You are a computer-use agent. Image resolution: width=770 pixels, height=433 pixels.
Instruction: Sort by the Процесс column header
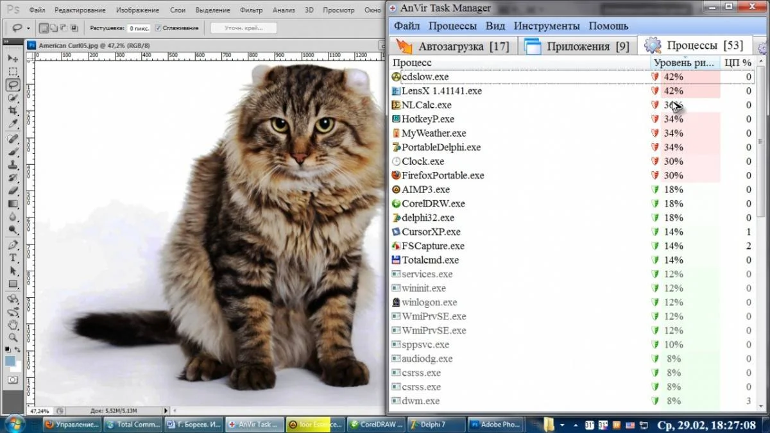[520, 62]
